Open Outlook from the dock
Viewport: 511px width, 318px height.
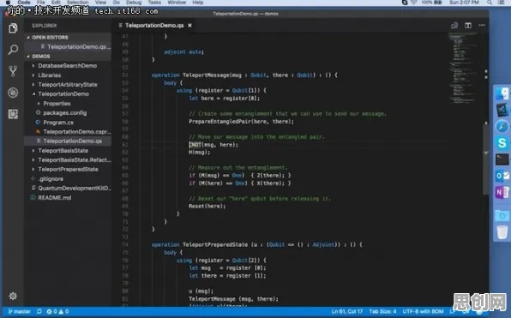(x=502, y=176)
